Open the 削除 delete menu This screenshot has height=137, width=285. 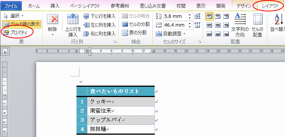click(x=52, y=25)
